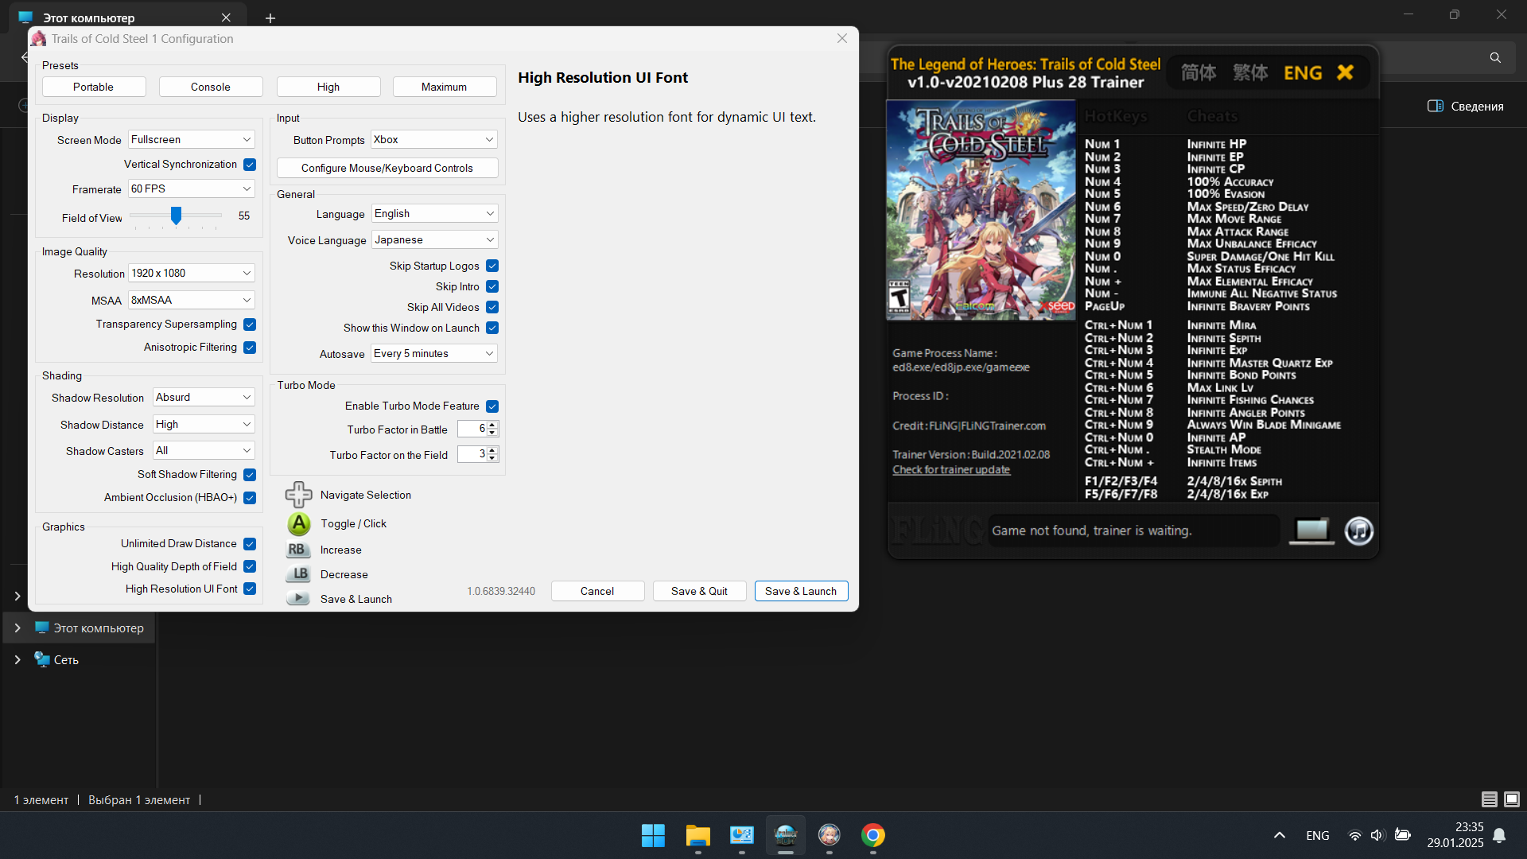
Task: Click the volume speaker tray icon
Action: 1377,835
